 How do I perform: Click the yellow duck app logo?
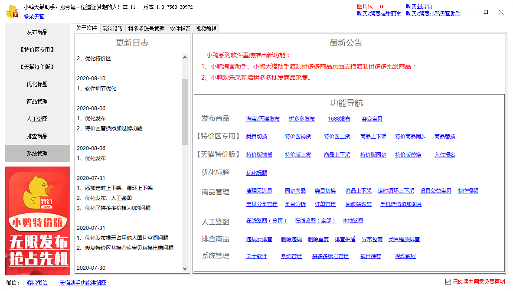click(x=13, y=11)
